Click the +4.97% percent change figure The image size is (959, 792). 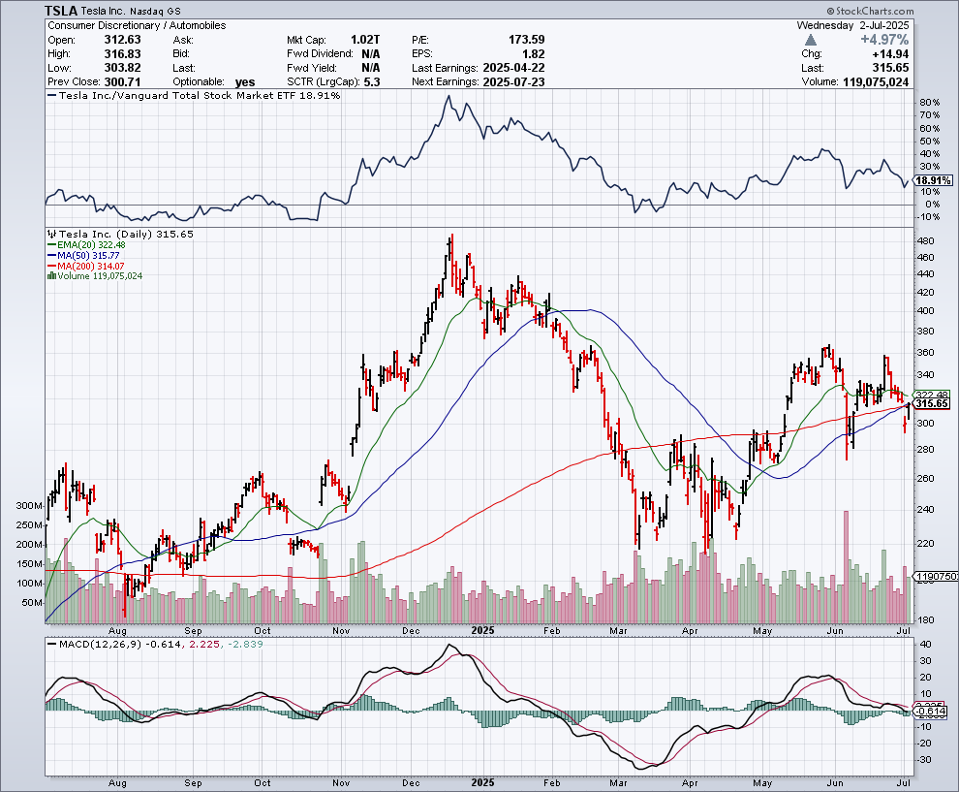click(x=884, y=40)
